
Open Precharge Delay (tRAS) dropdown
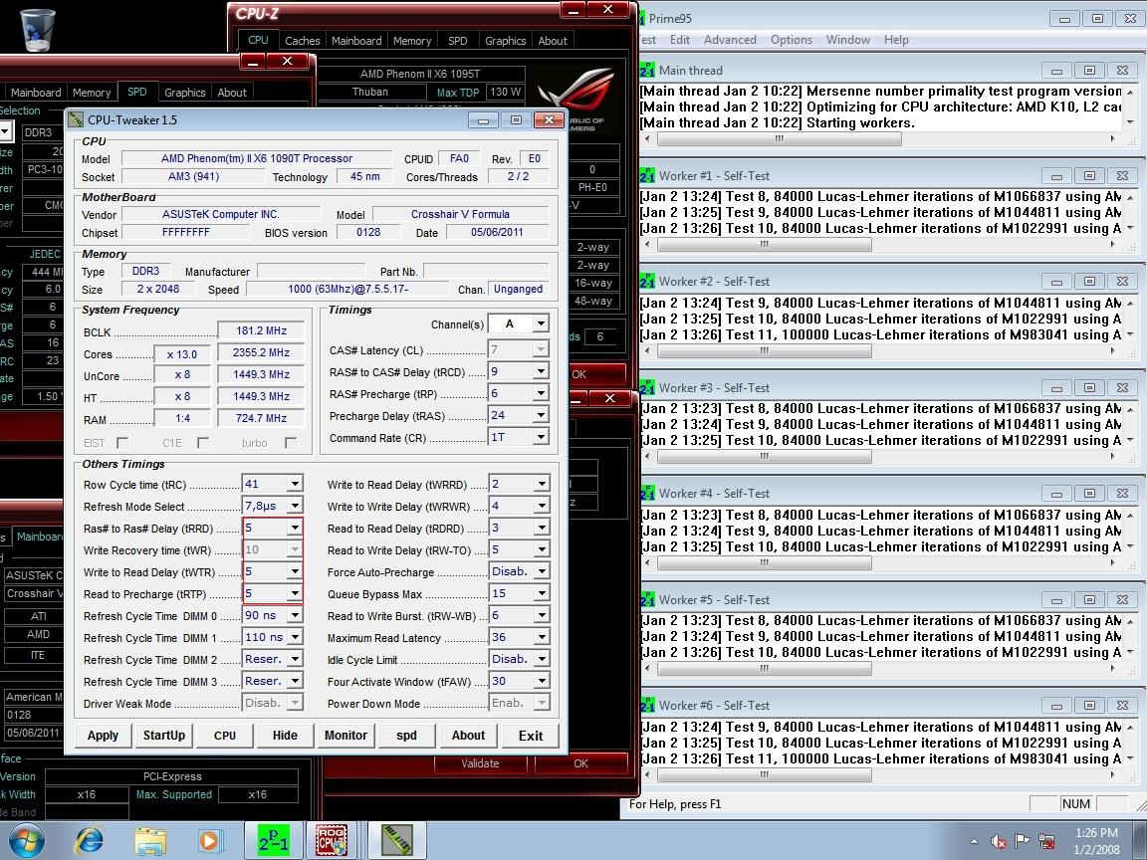(540, 415)
